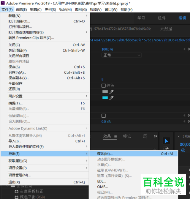The width and height of the screenshot is (190, 199).
Task: Show hidden panel tabs overflow chevrons
Action: click(155, 136)
